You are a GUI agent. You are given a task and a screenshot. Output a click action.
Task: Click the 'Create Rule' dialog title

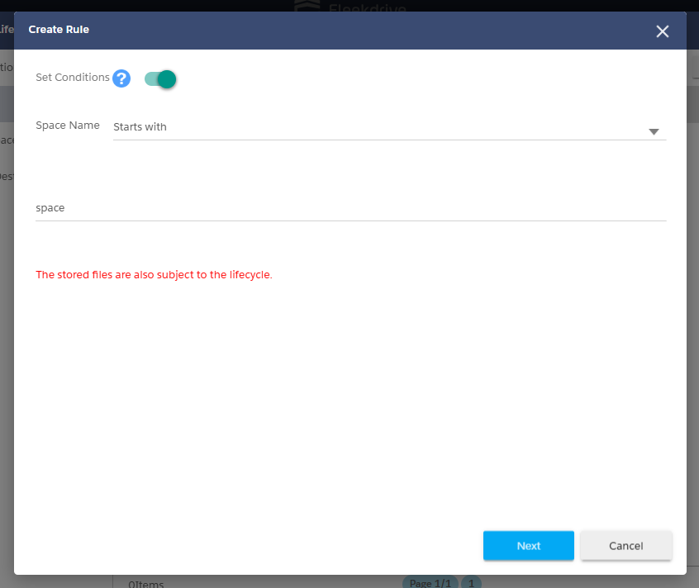[x=59, y=30]
